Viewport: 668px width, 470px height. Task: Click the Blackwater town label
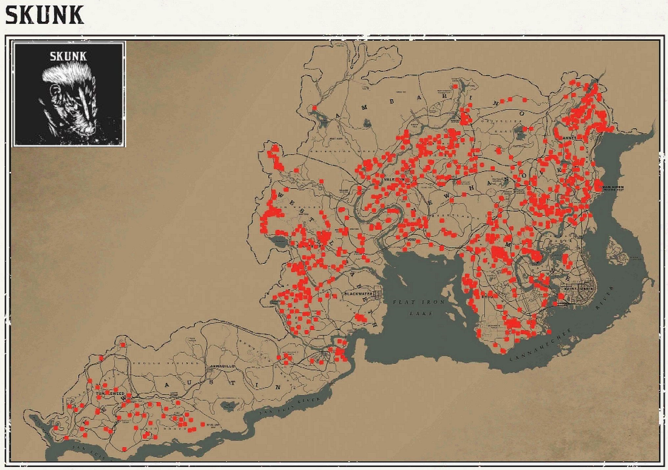pos(358,294)
